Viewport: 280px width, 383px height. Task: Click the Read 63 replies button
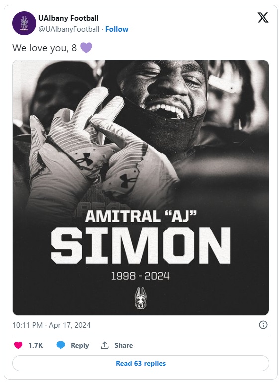pos(141,363)
